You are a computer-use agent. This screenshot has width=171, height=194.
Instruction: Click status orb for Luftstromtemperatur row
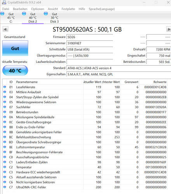(5, 147)
